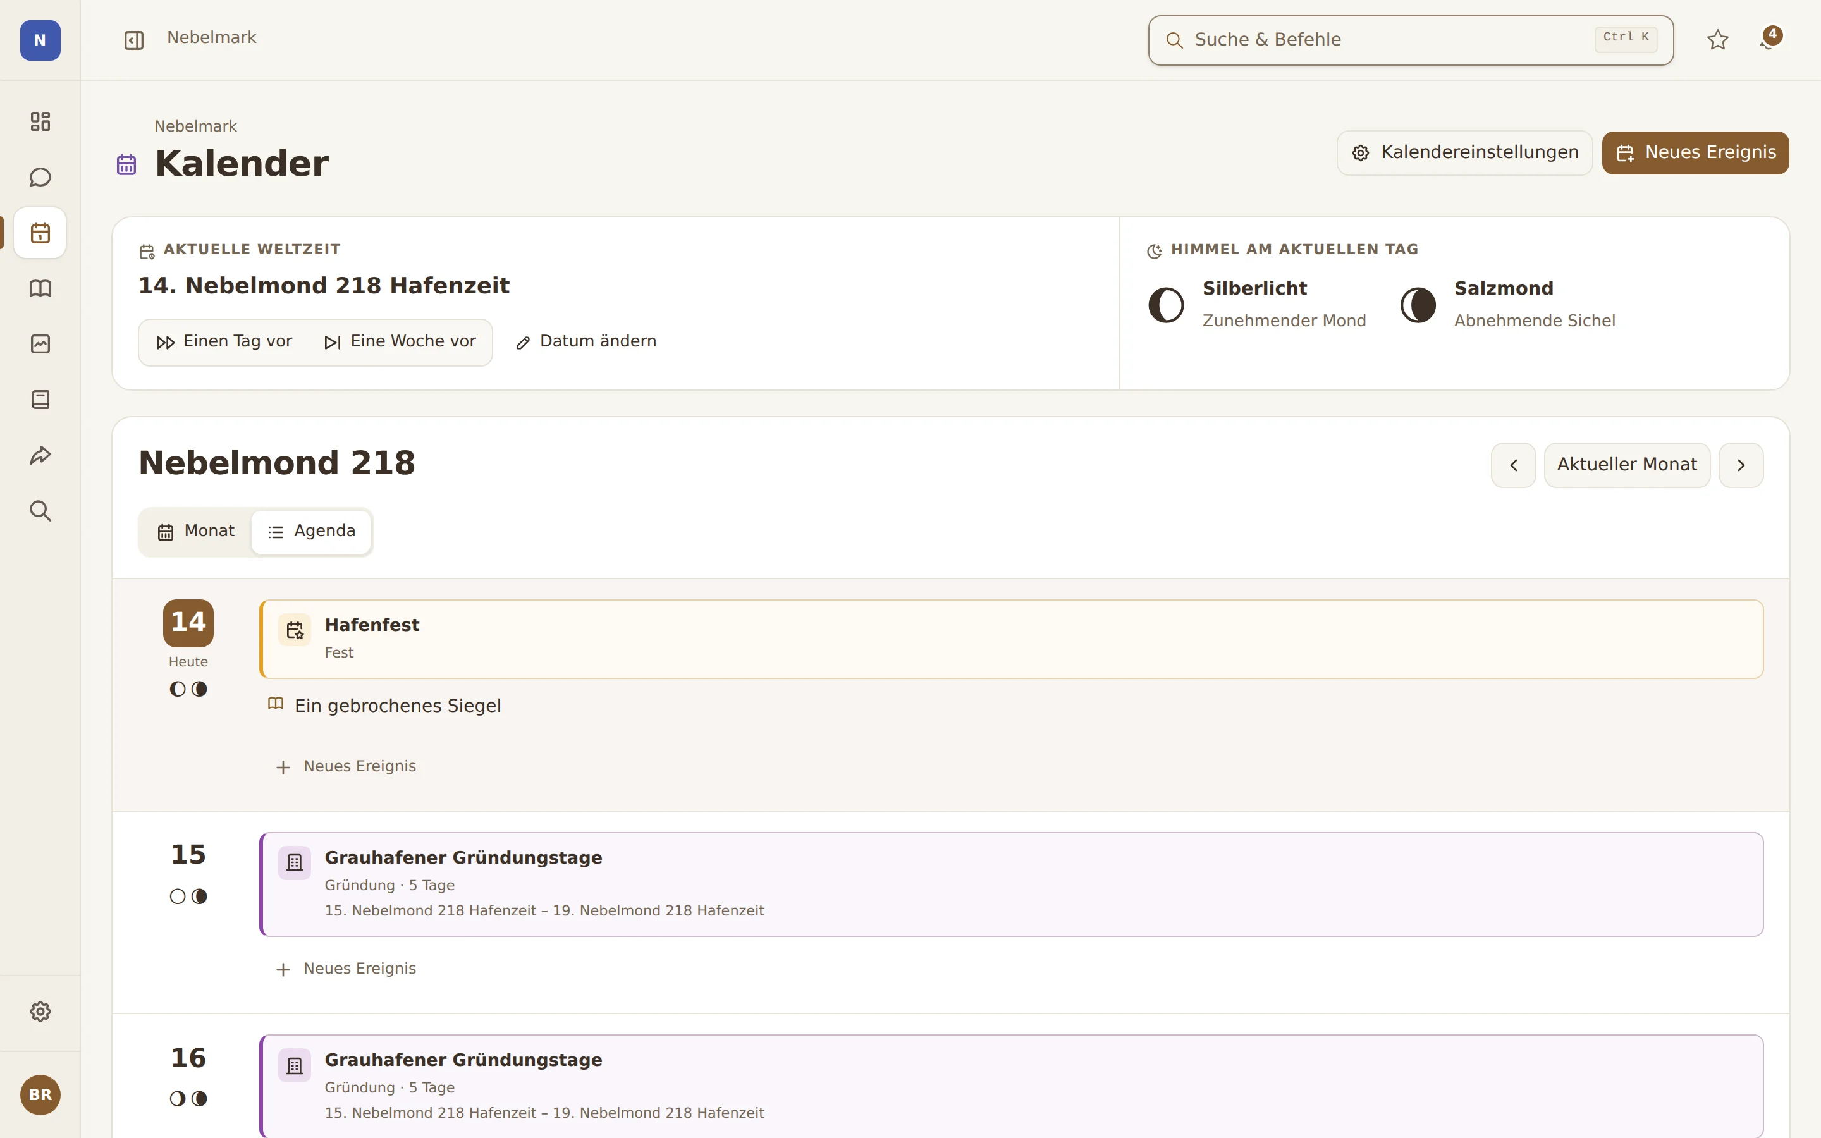This screenshot has width=1821, height=1138.
Task: Open the image gallery icon in the sidebar
Action: [x=40, y=344]
